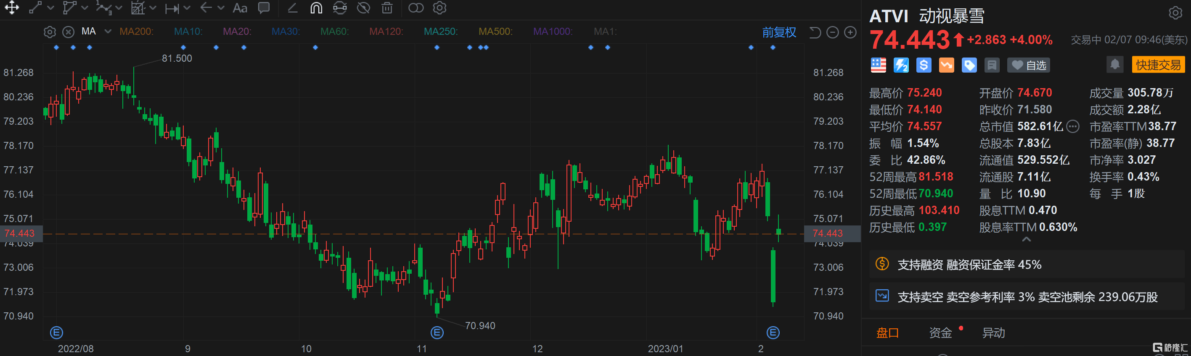Open the MA indicator settings gear
This screenshot has width=1191, height=356.
(50, 32)
